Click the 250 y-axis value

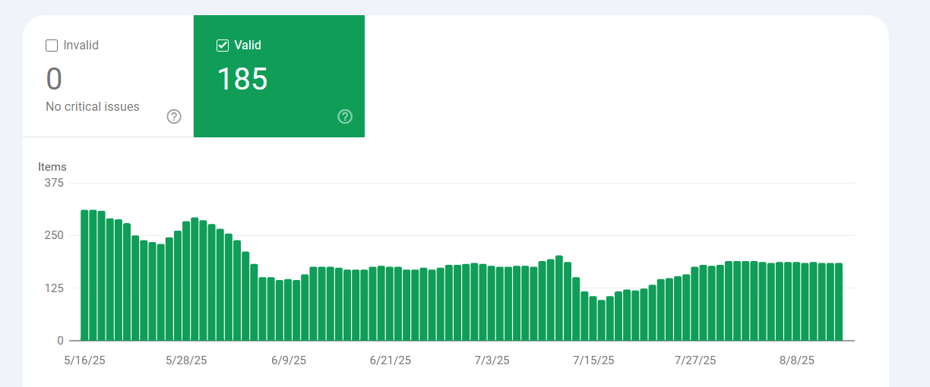[x=54, y=235]
